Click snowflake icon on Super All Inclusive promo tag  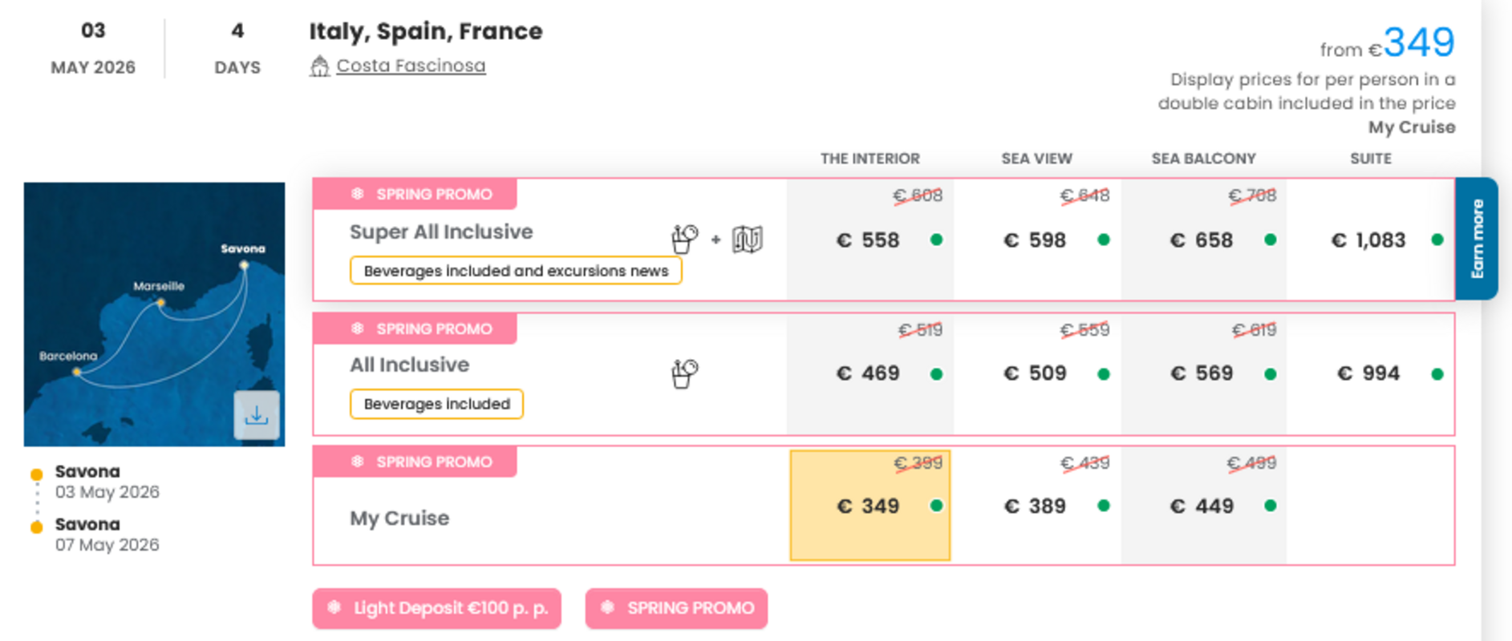pos(358,194)
